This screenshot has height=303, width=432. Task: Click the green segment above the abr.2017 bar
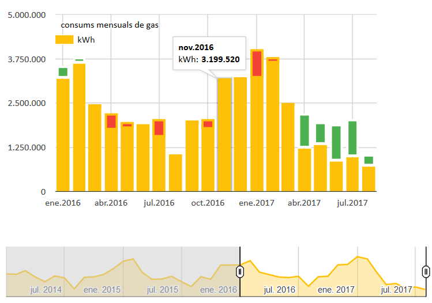pos(305,130)
